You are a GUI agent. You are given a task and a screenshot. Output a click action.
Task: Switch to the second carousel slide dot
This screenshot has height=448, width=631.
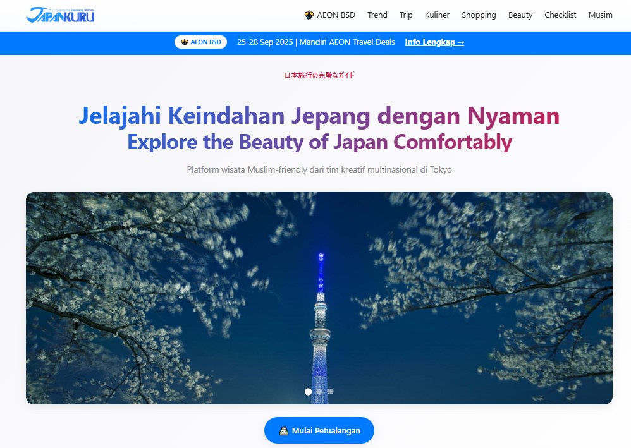click(319, 392)
